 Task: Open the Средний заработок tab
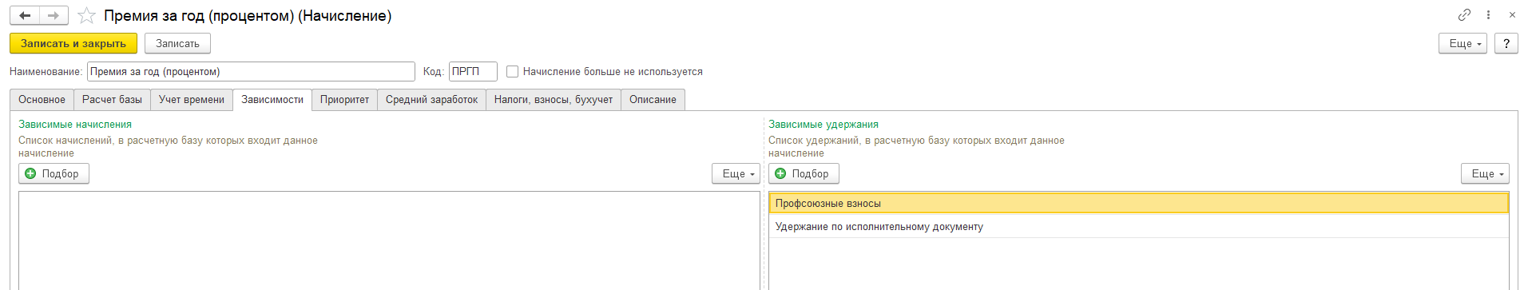431,100
